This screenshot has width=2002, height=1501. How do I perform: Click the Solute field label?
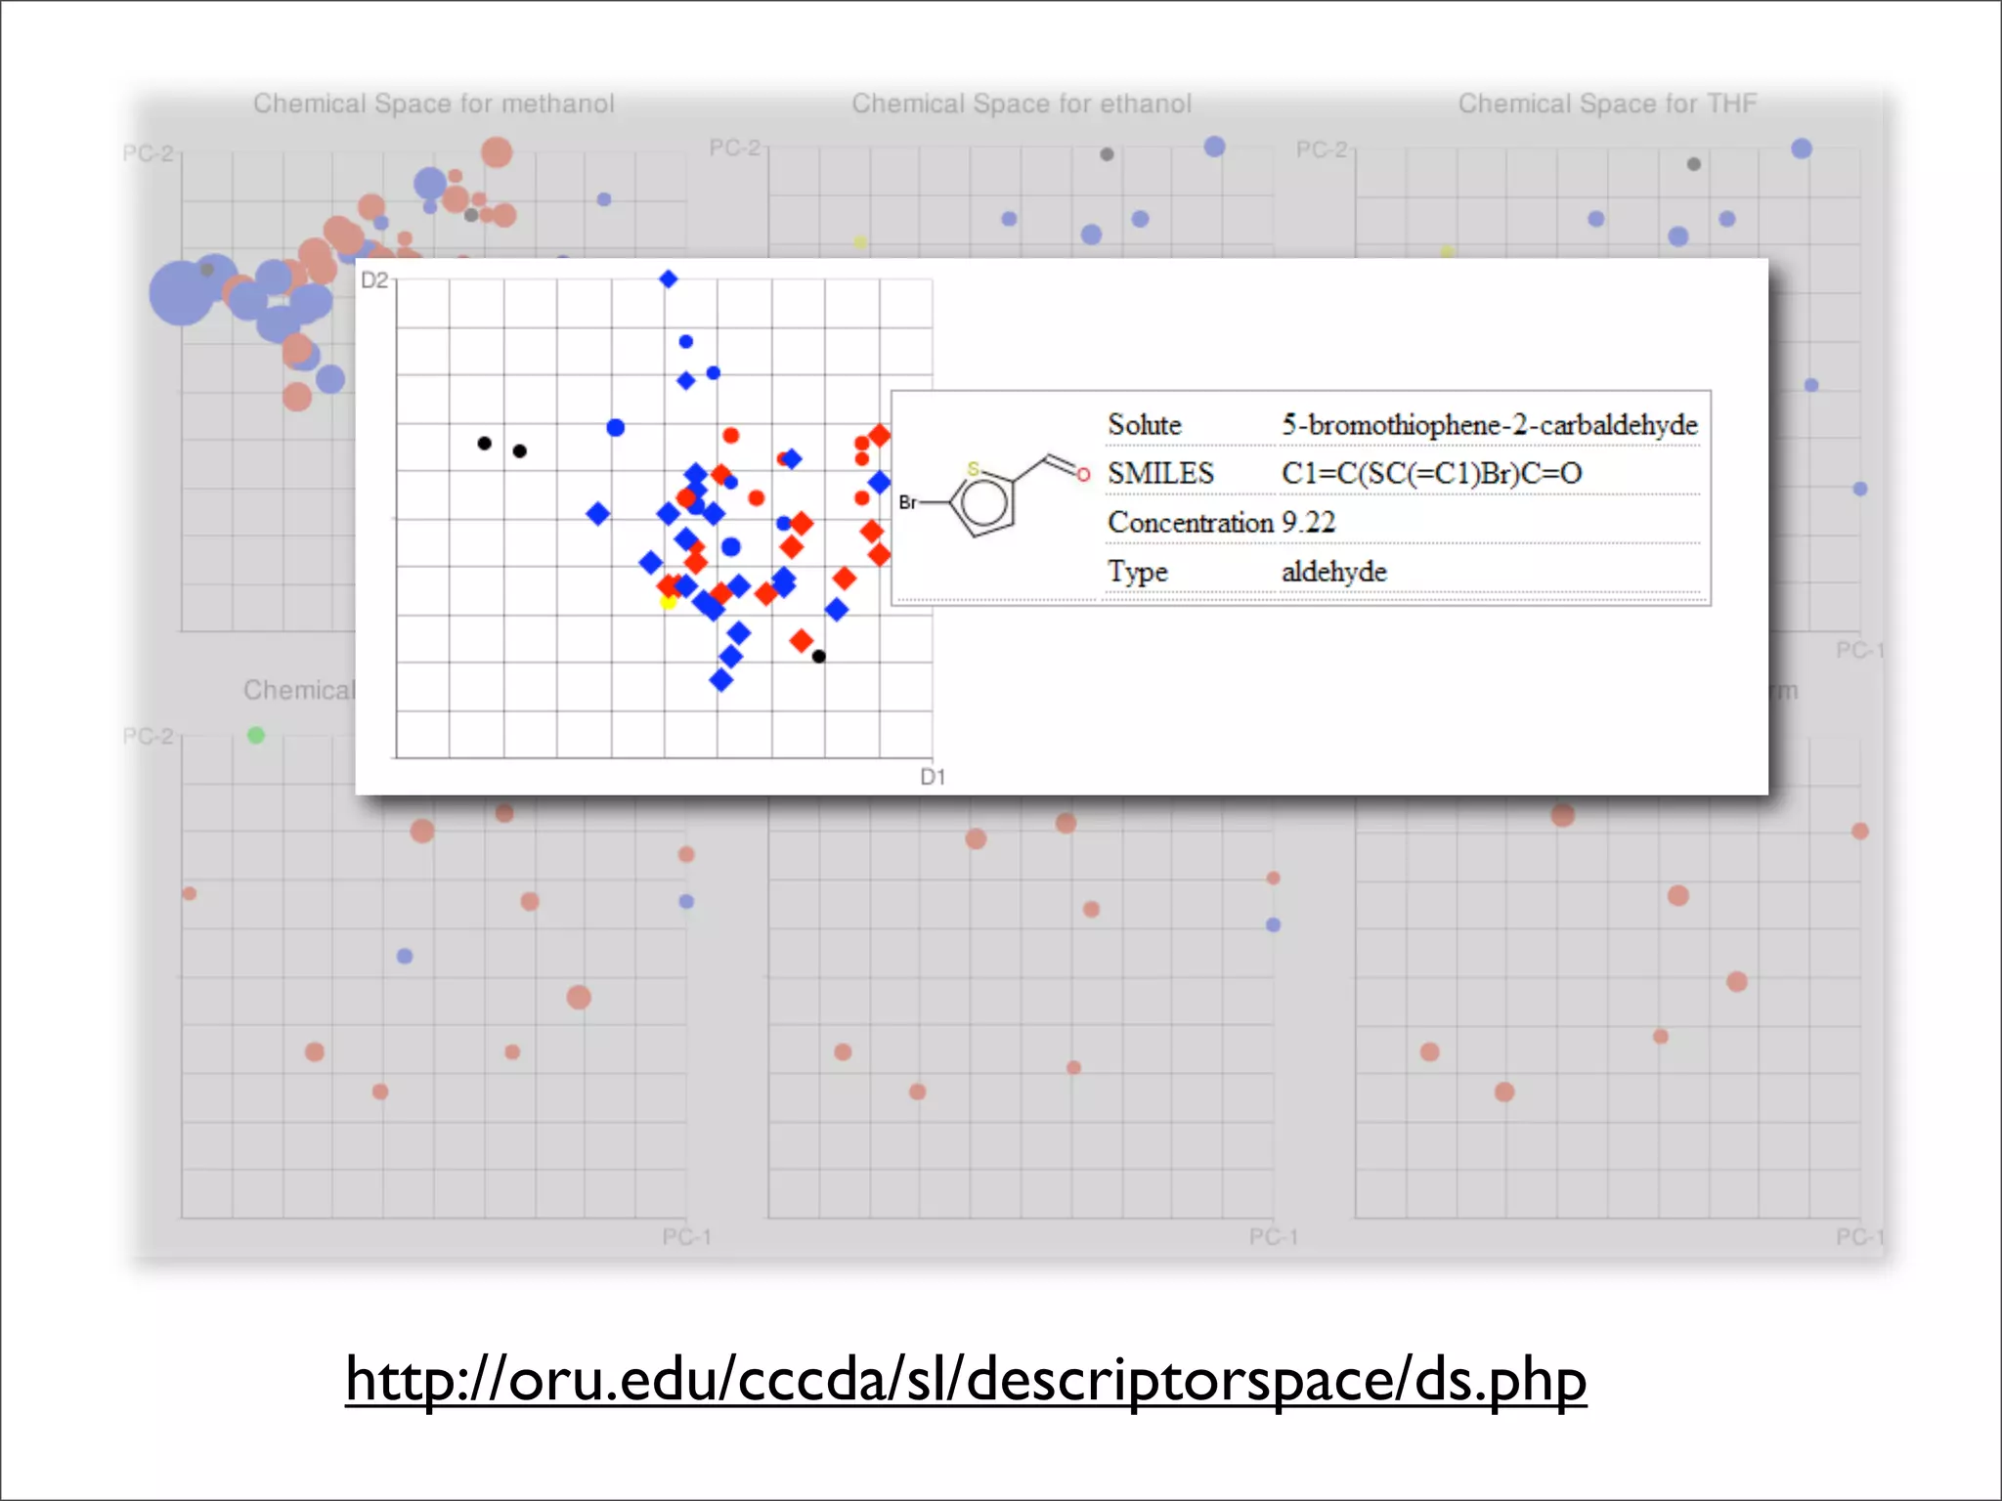click(x=1145, y=425)
